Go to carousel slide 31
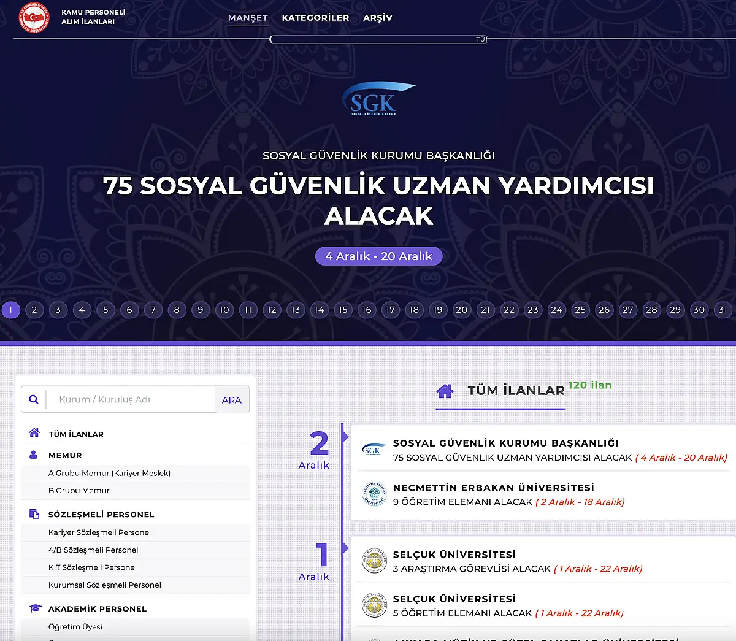Viewport: 736px width, 641px height. [x=723, y=310]
